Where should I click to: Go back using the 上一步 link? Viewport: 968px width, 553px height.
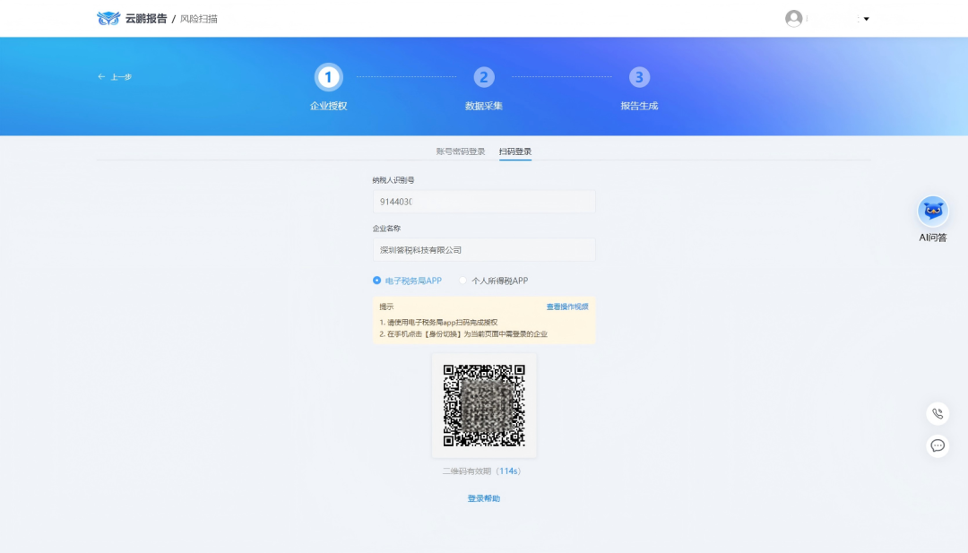114,77
